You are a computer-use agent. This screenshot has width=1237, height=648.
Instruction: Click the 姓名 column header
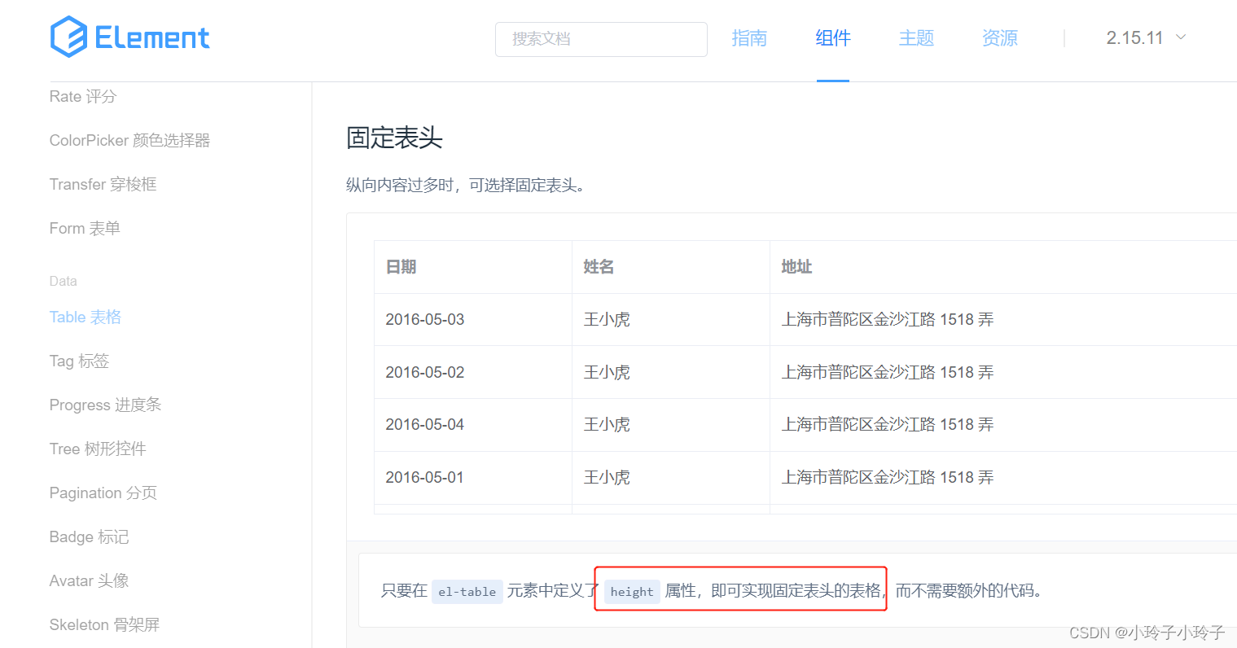pyautogui.click(x=599, y=267)
